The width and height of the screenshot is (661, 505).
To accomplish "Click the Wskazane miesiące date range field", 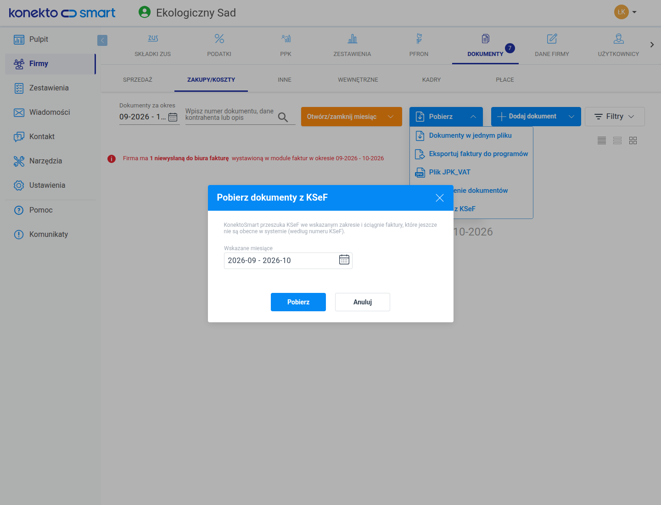I will point(288,261).
